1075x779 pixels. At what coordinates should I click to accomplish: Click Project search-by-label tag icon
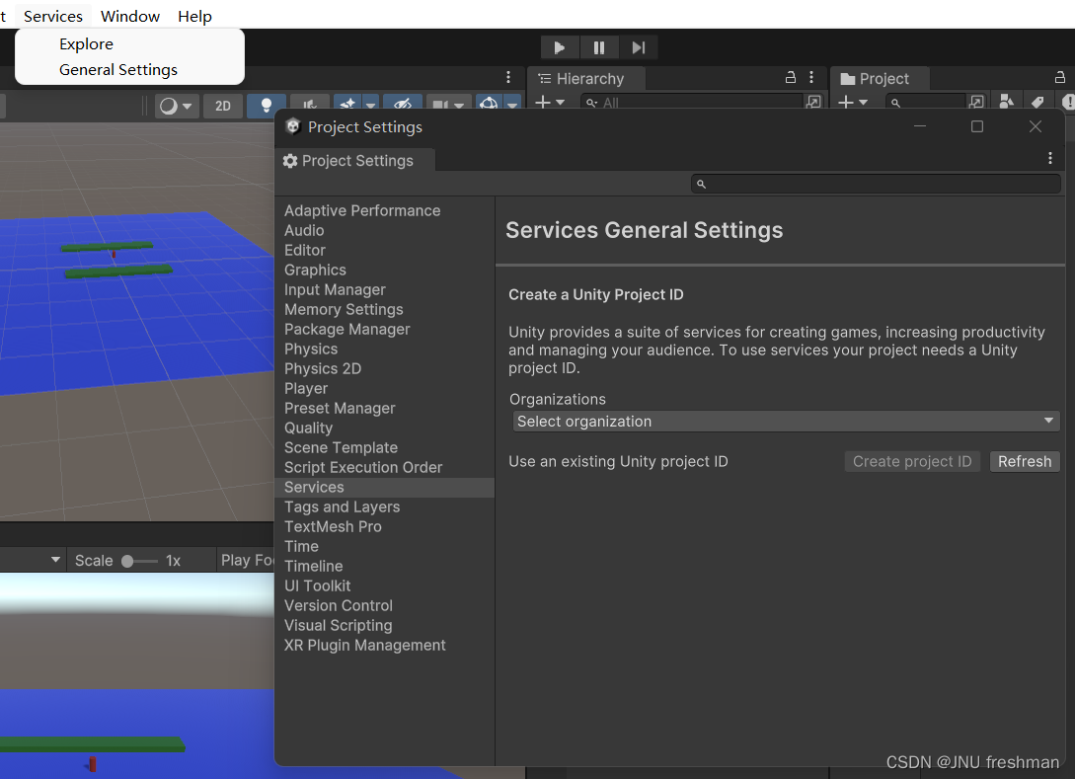tap(1037, 102)
